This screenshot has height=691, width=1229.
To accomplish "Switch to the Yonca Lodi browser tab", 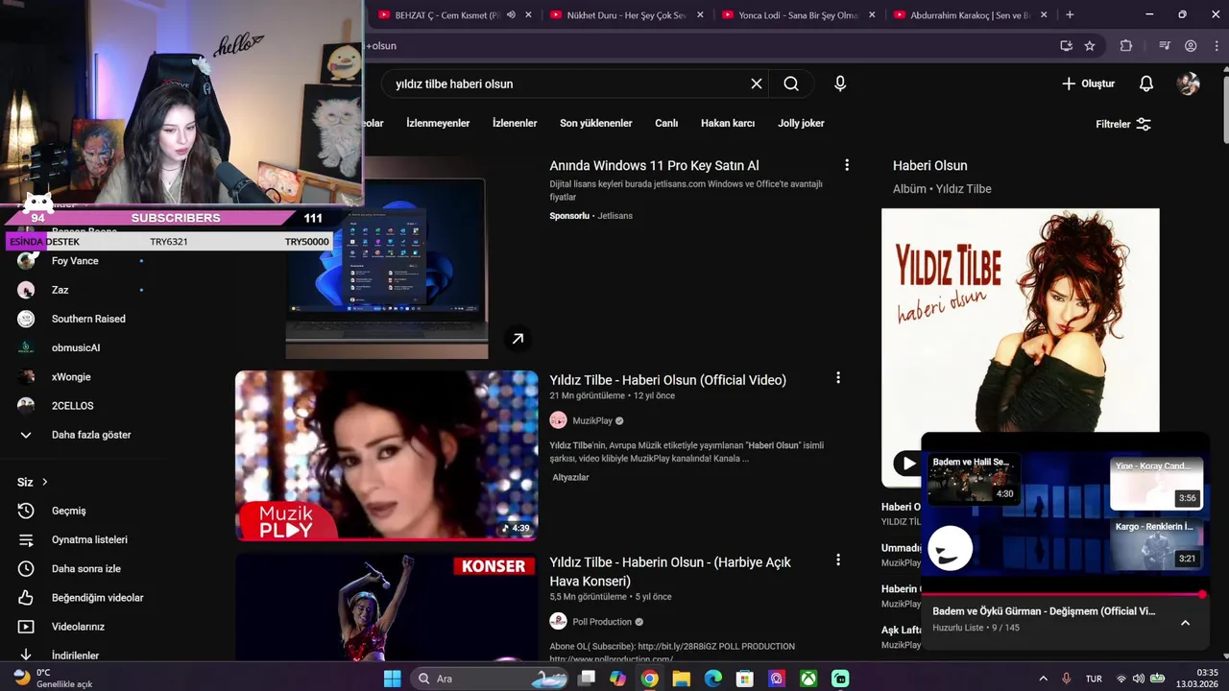I will tap(798, 15).
